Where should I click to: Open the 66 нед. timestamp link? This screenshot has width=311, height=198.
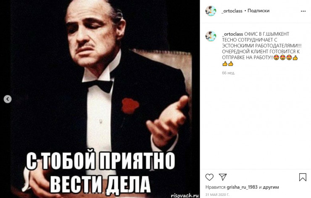[229, 73]
